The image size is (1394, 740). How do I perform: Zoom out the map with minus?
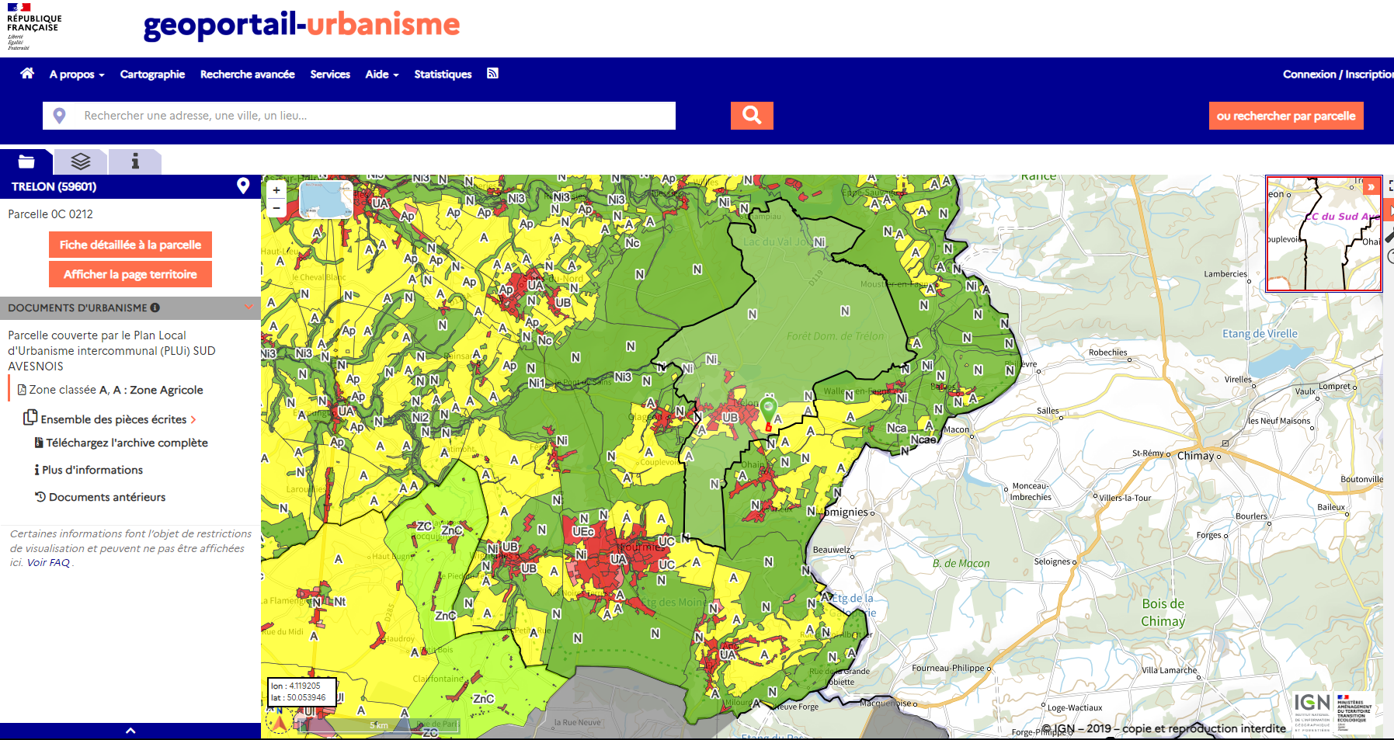pos(276,208)
